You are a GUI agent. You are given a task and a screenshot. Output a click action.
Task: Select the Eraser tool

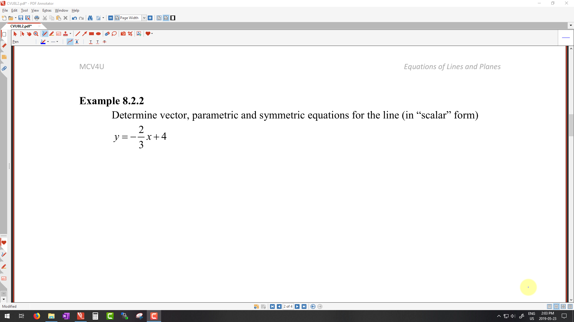pyautogui.click(x=107, y=34)
